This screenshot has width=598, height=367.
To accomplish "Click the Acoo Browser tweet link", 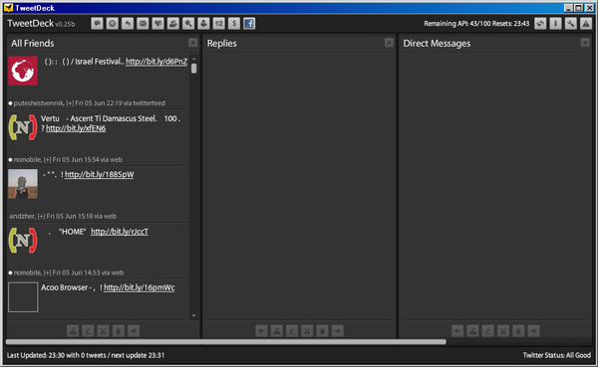I will pyautogui.click(x=140, y=287).
